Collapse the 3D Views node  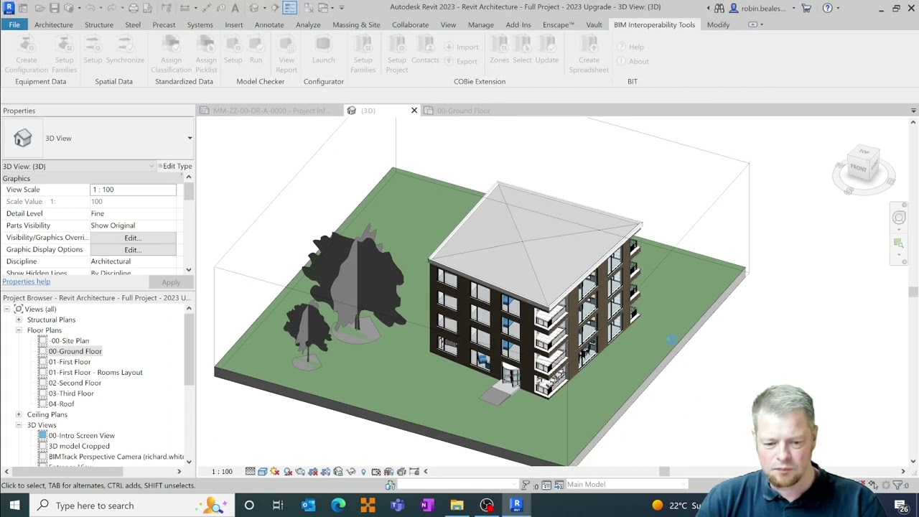19,425
